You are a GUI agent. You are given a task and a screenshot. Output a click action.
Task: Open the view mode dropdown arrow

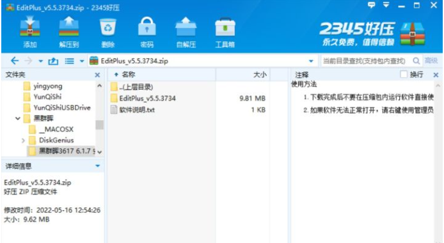pyautogui.click(x=82, y=61)
